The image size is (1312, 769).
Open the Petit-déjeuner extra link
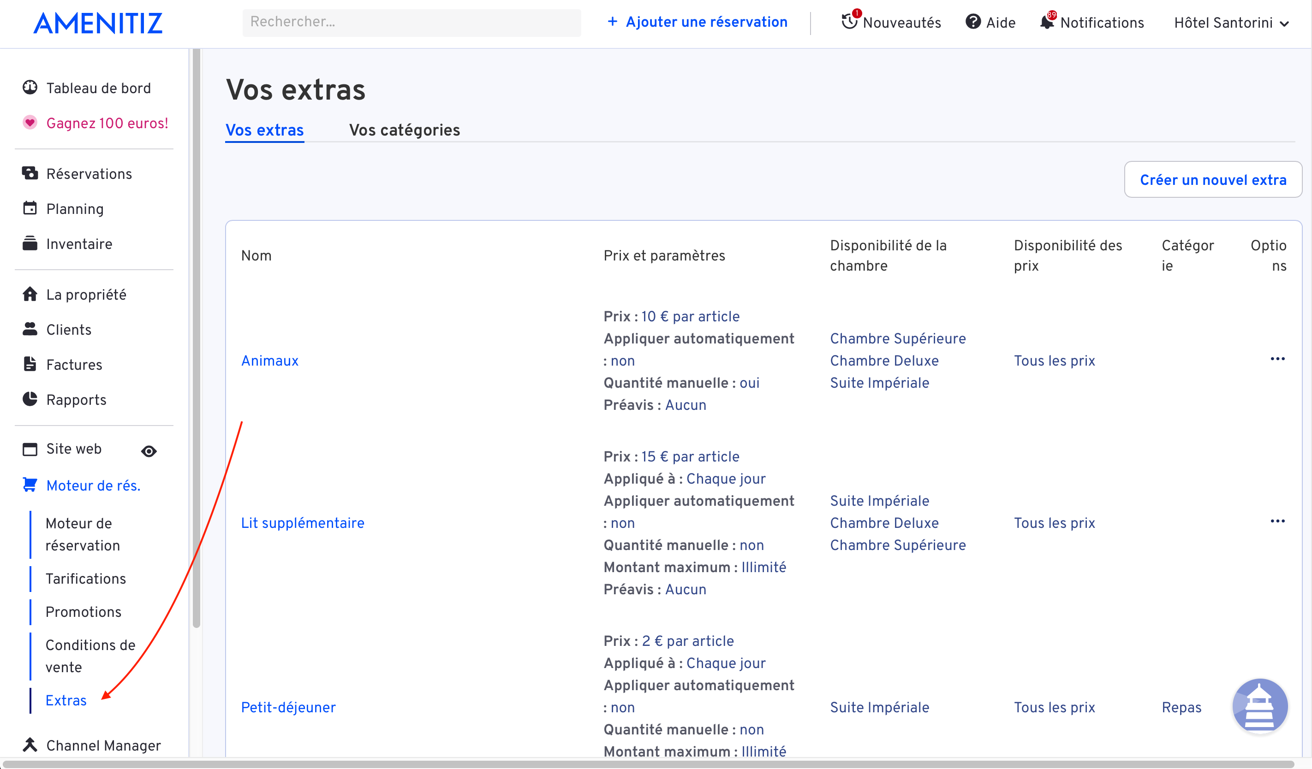(x=288, y=707)
